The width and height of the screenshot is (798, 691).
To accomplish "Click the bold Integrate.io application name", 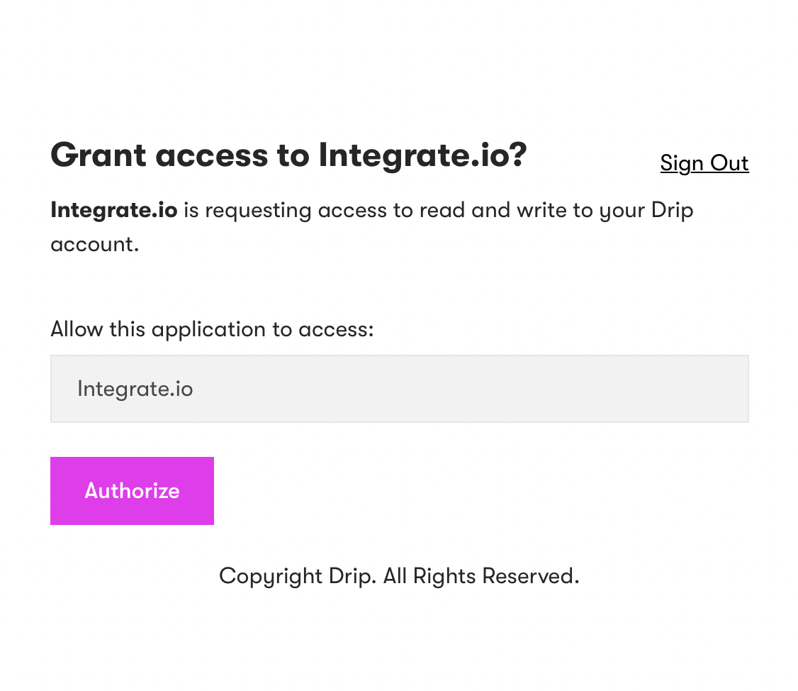I will click(114, 210).
